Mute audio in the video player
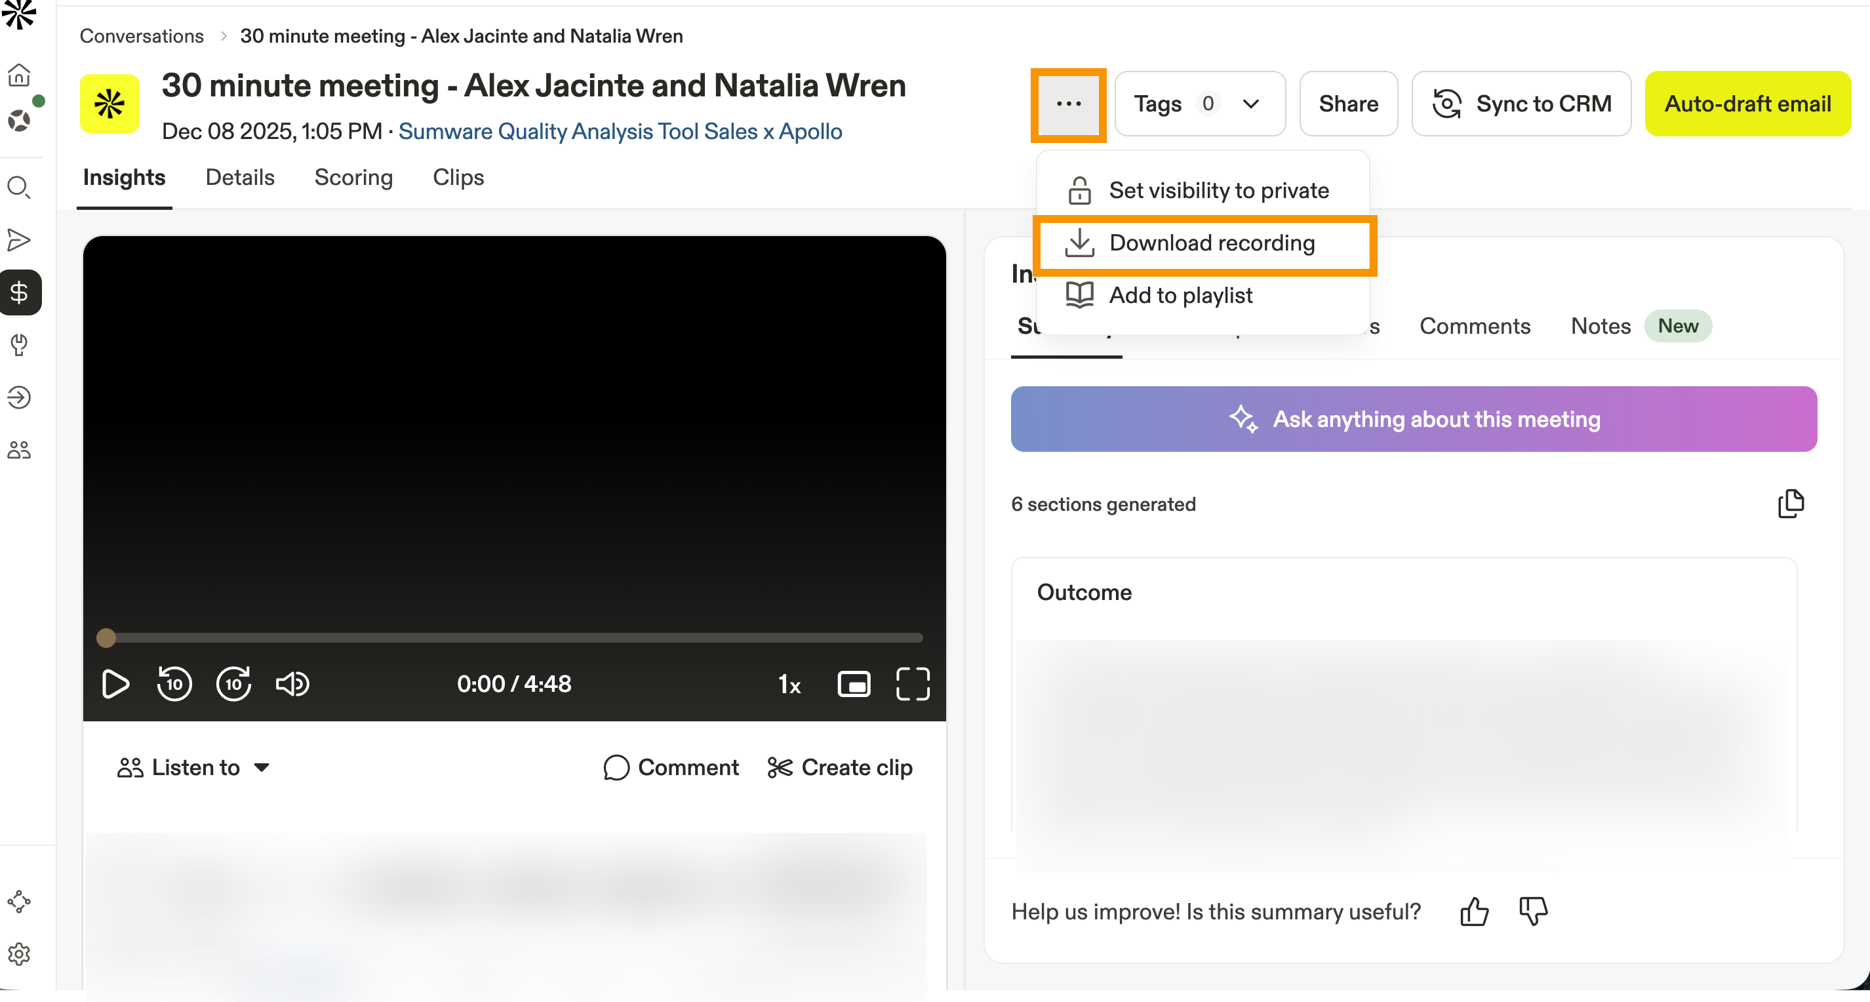Image resolution: width=1870 pixels, height=1002 pixels. (x=292, y=683)
